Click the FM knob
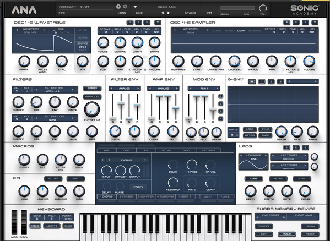330x241 pixels. (83, 61)
